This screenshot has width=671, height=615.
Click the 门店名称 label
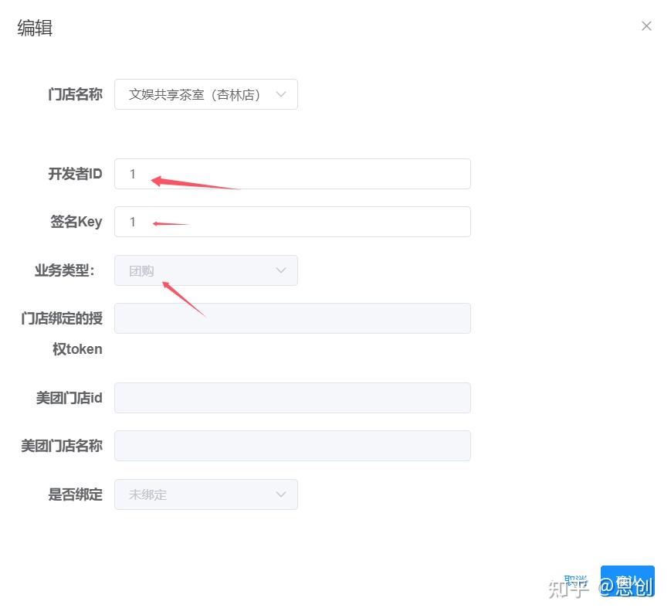[75, 94]
